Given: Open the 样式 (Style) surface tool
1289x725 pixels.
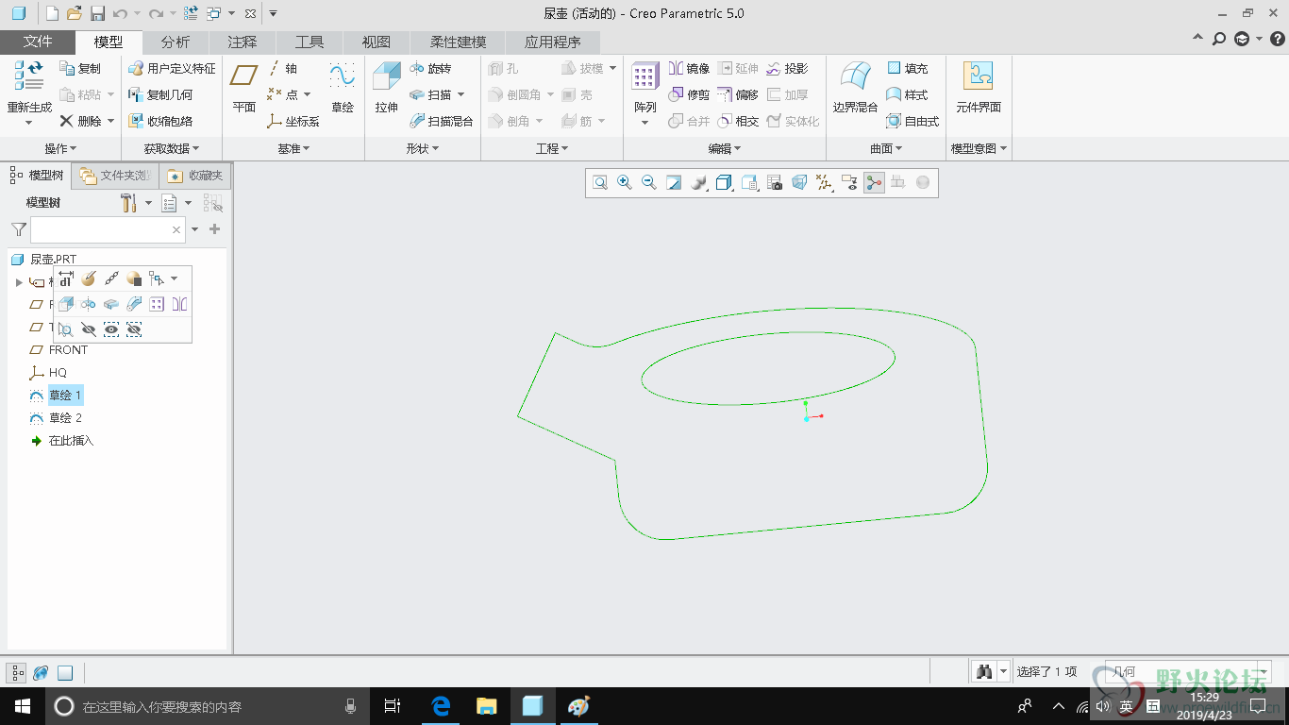Looking at the screenshot, I should 907,95.
